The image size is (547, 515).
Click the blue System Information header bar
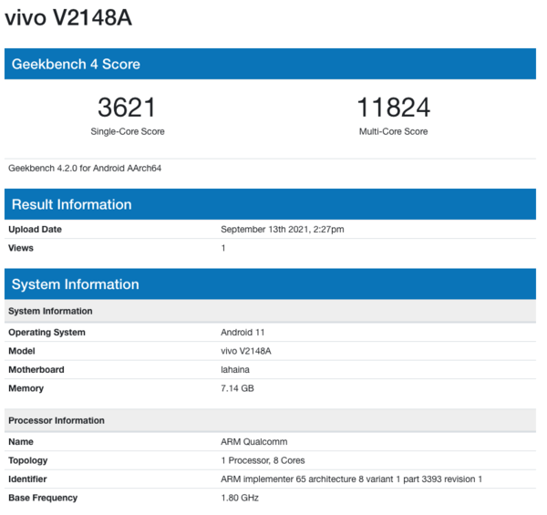coord(270,284)
